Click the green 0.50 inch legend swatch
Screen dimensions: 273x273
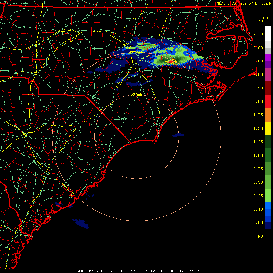coord(268,182)
